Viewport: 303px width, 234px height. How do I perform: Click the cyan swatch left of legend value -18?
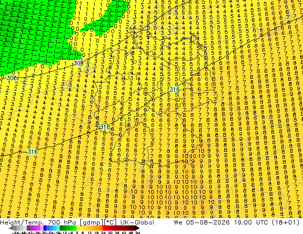click(58, 228)
